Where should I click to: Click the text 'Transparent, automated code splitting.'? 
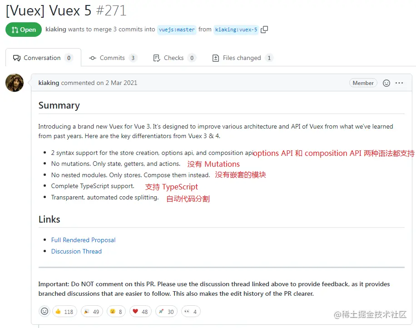point(105,198)
